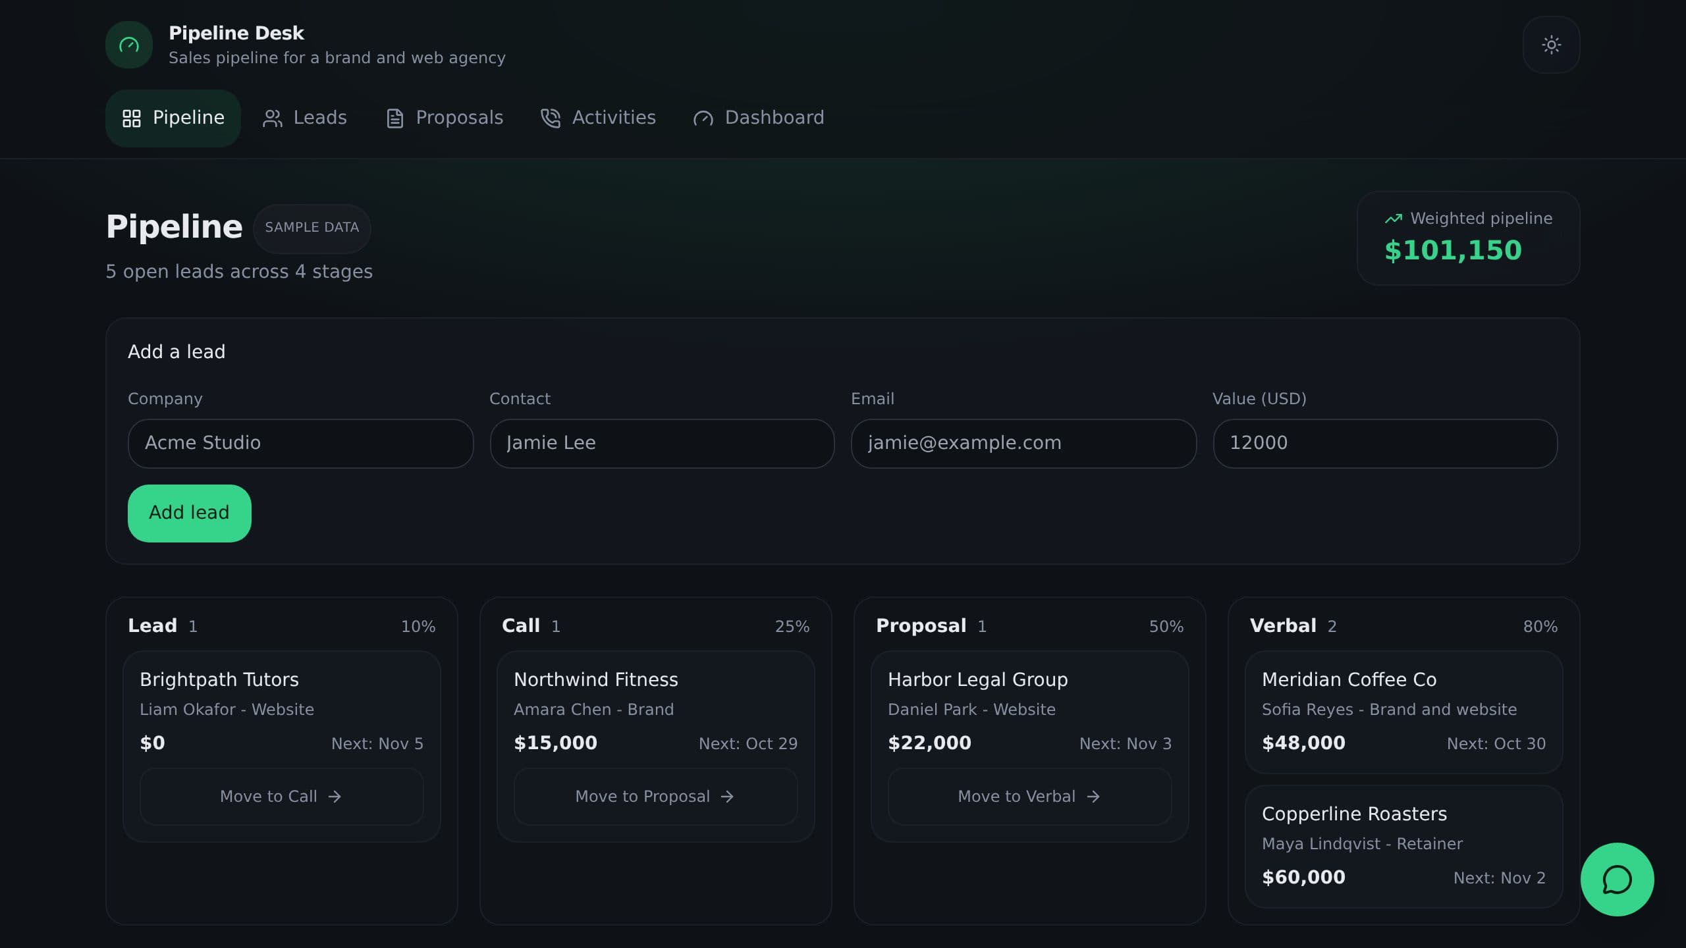
Task: Click the $48,000 value on Meridian card
Action: click(1303, 743)
